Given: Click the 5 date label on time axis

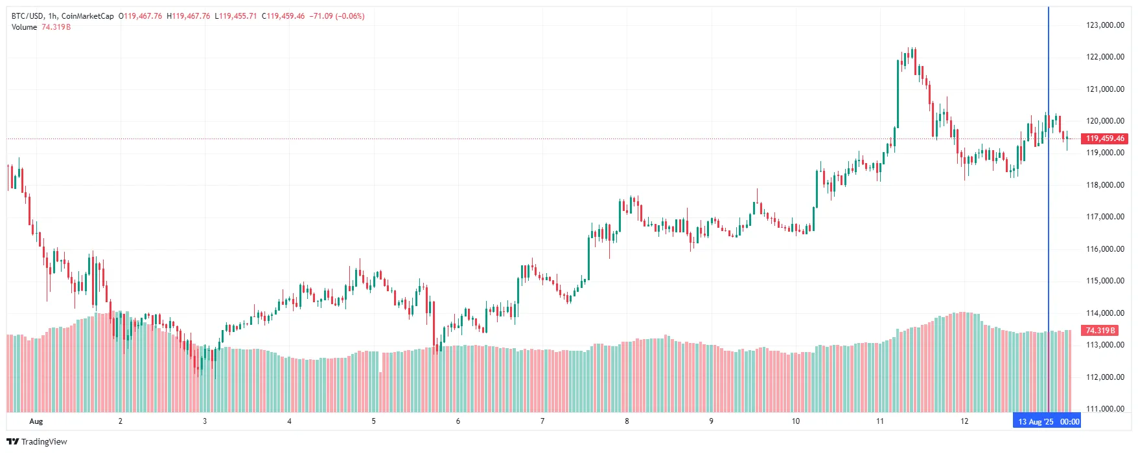Looking at the screenshot, I should (x=373, y=421).
